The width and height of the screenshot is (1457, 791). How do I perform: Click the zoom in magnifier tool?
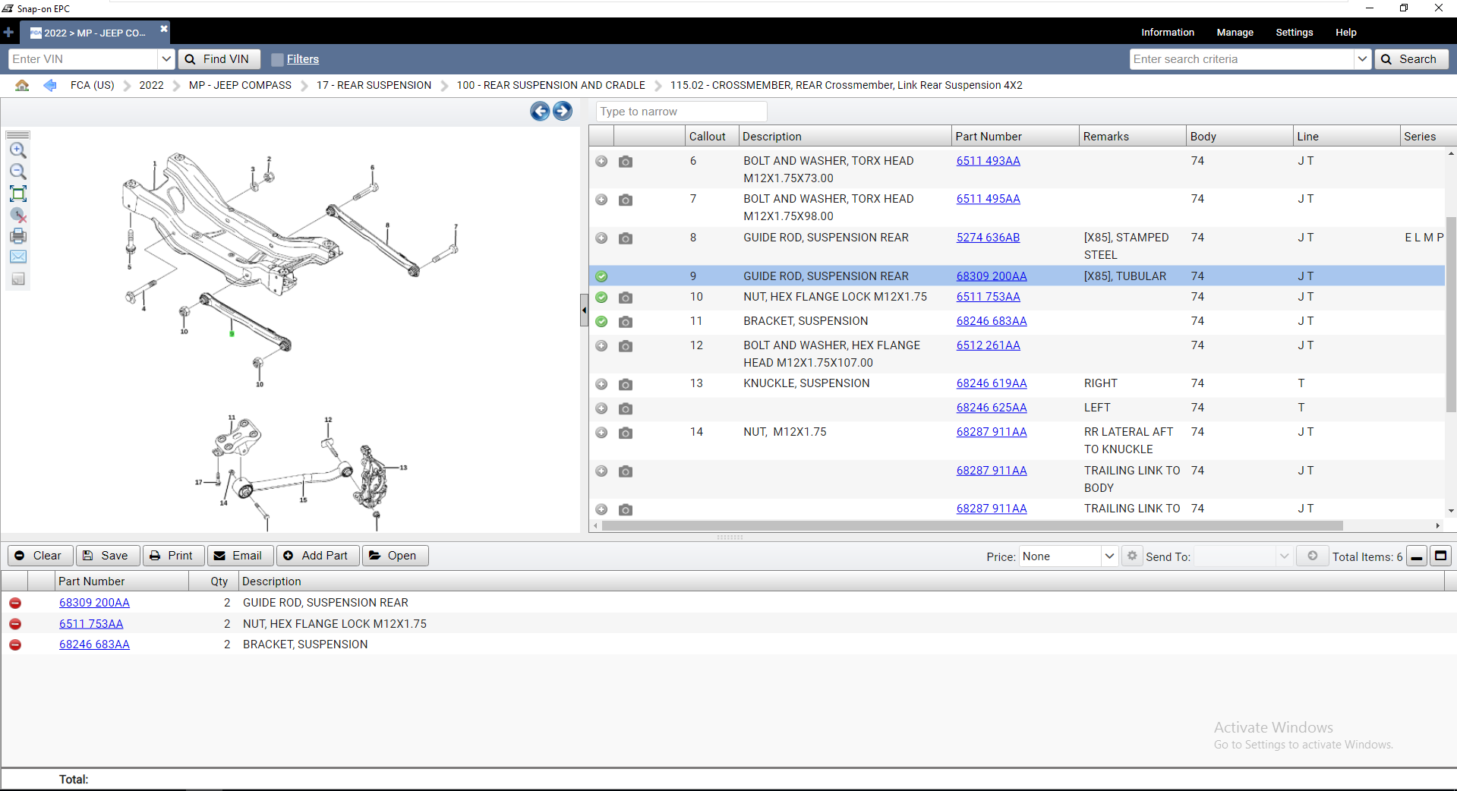coord(18,150)
